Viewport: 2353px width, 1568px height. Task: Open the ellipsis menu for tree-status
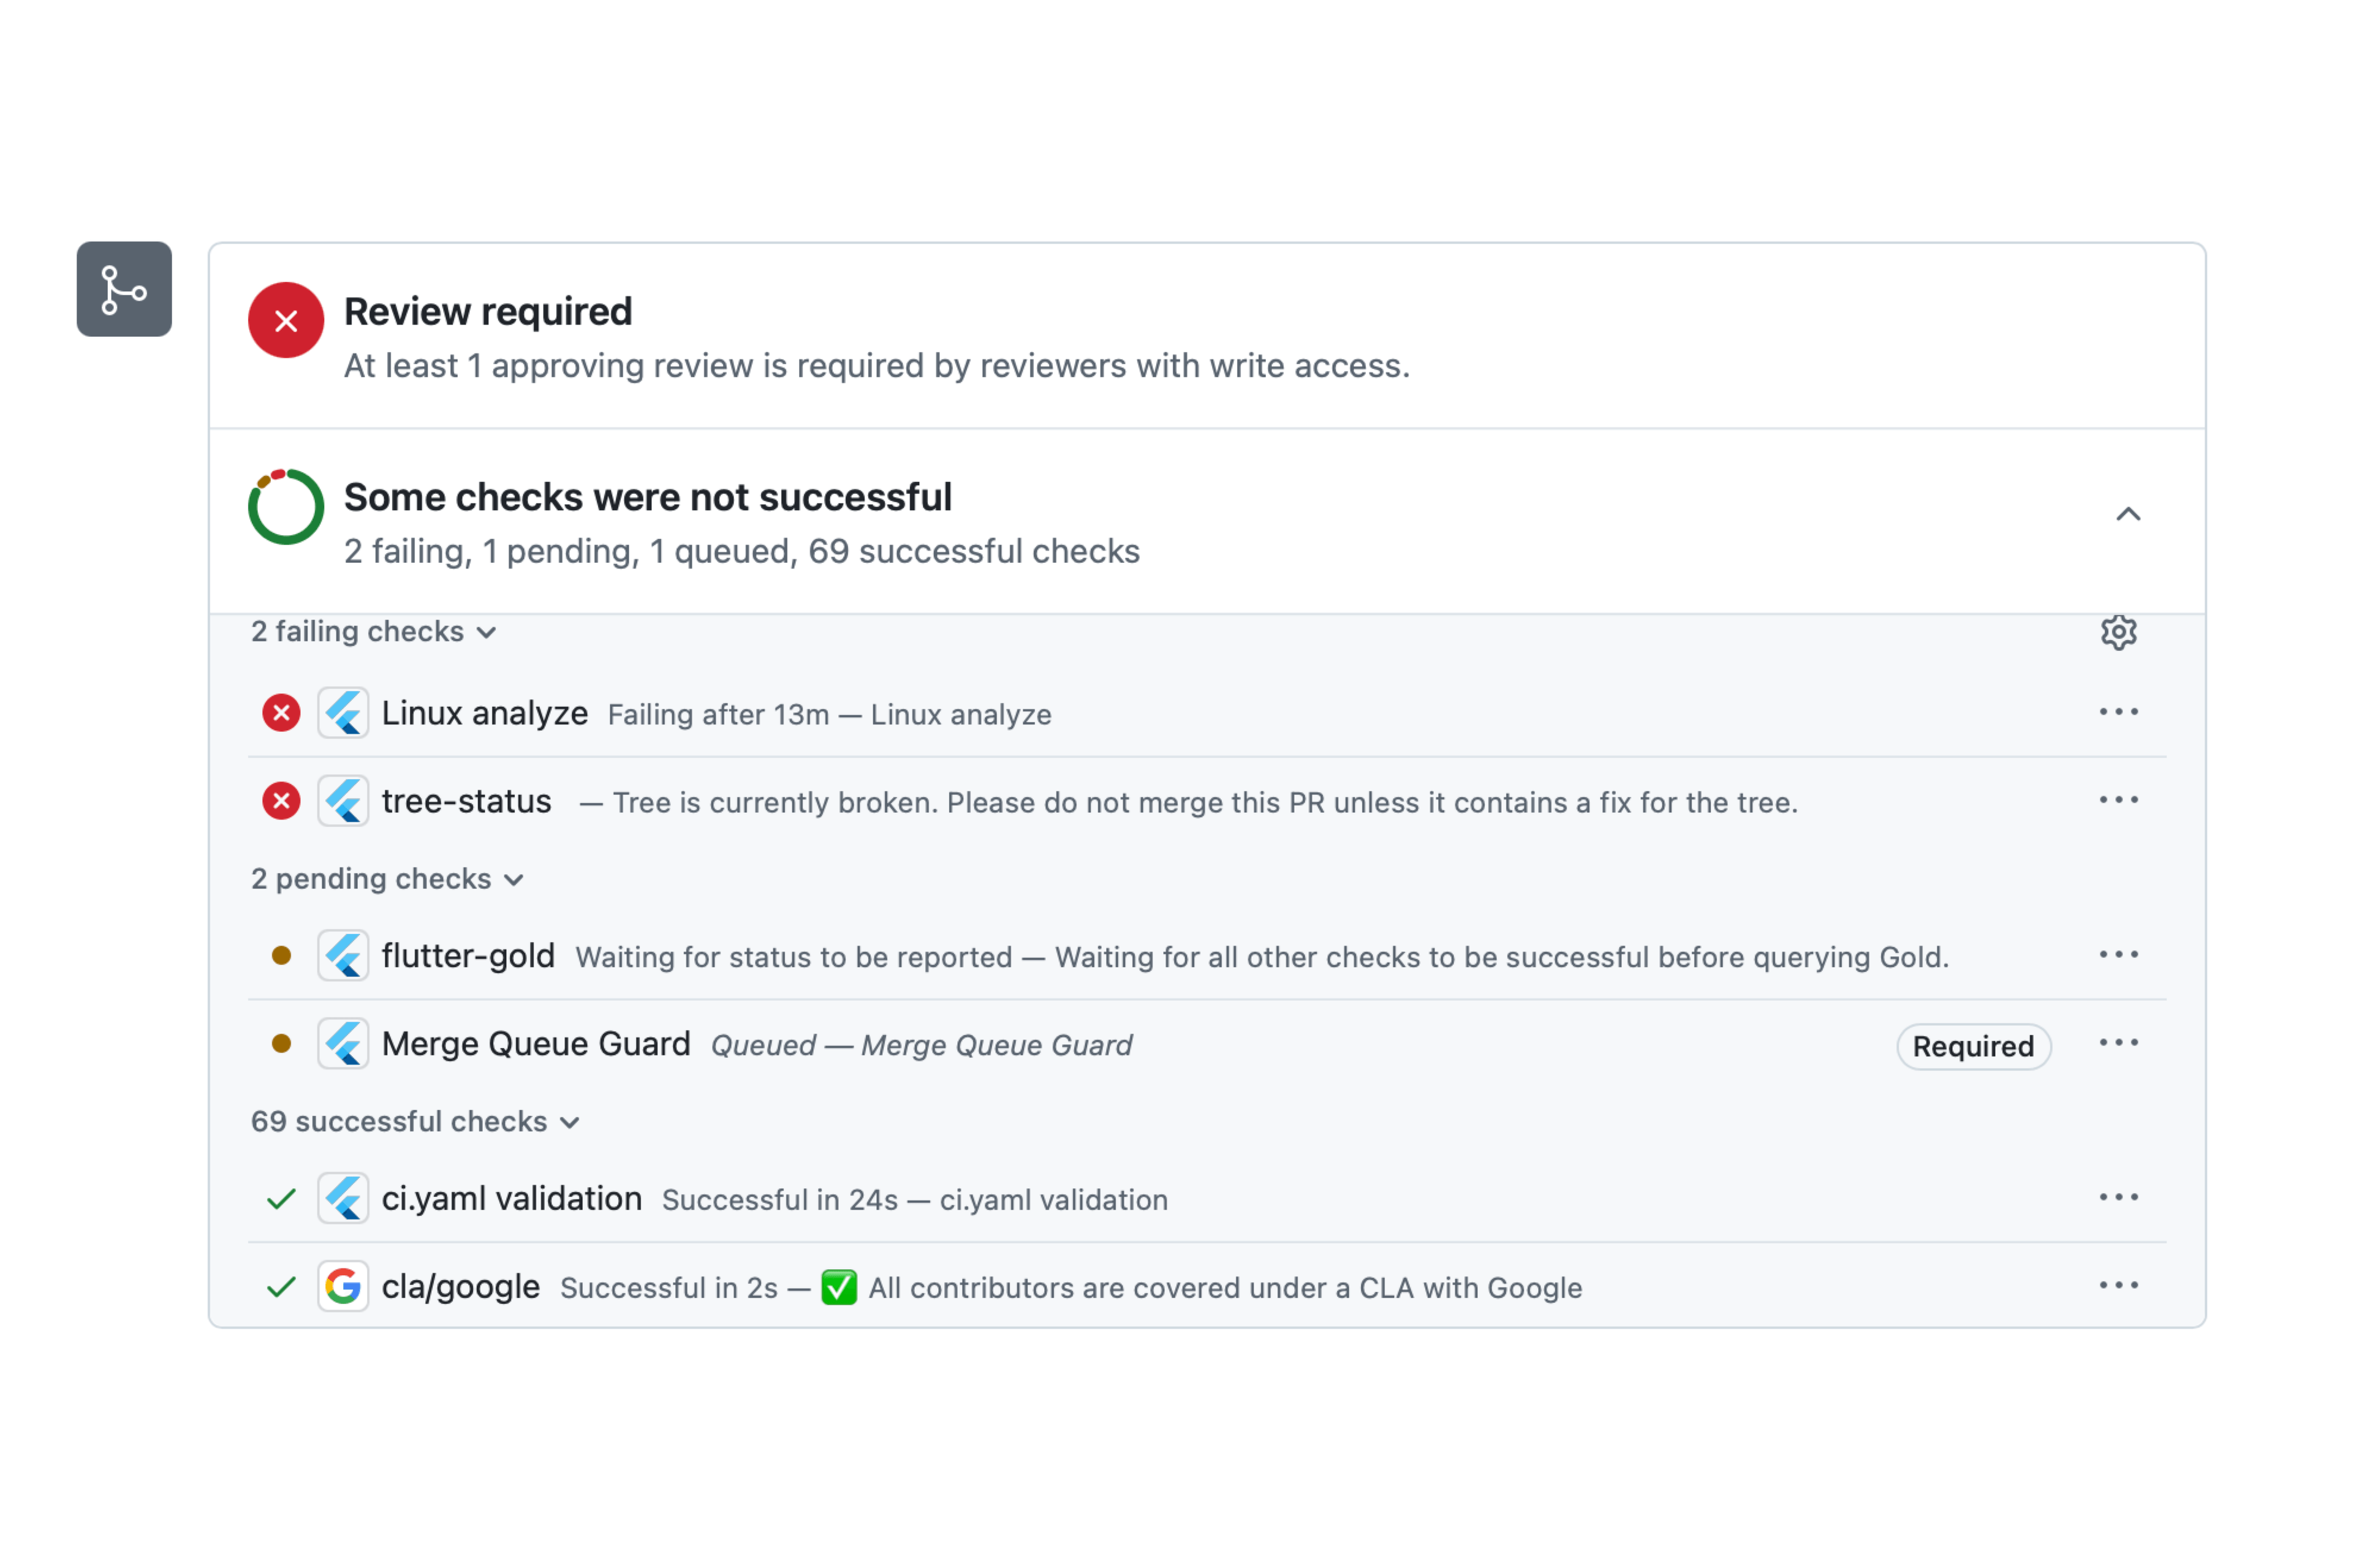coord(2120,799)
